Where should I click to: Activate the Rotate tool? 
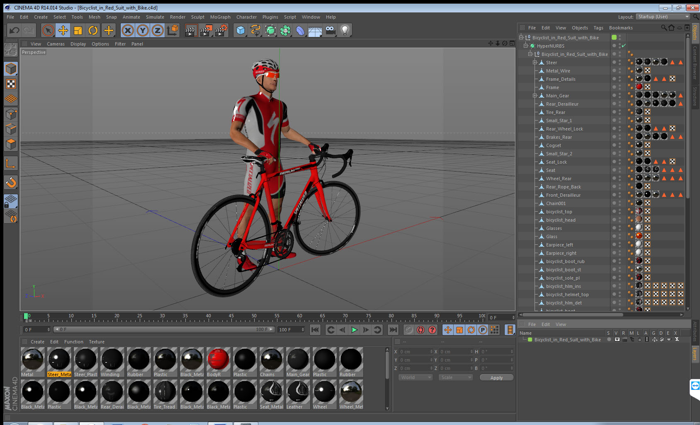pyautogui.click(x=93, y=30)
